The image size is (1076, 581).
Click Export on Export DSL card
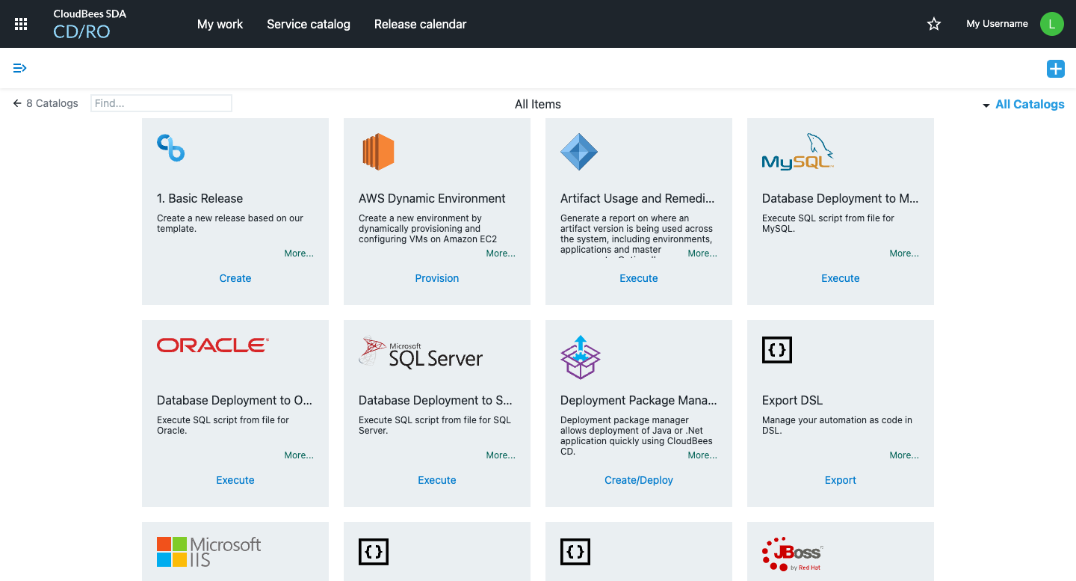[x=841, y=480]
